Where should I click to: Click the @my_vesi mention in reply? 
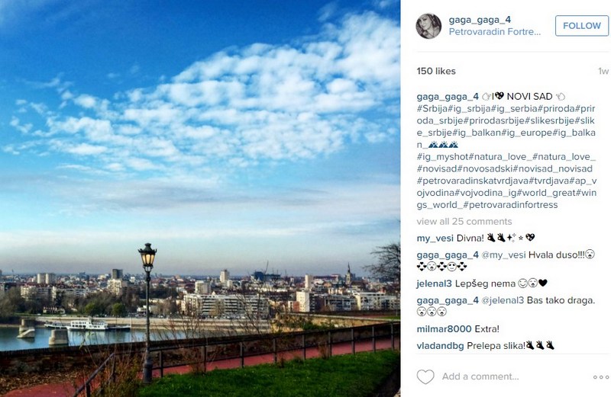(503, 255)
